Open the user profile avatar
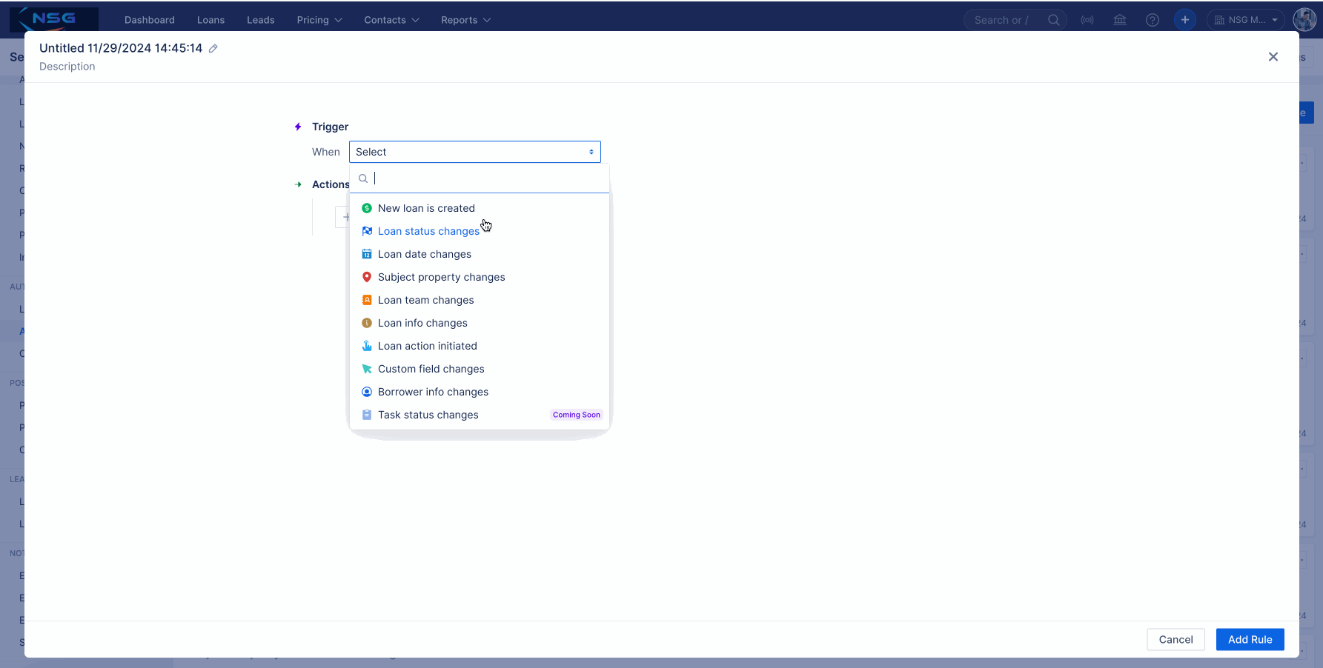This screenshot has height=668, width=1323. [1304, 20]
